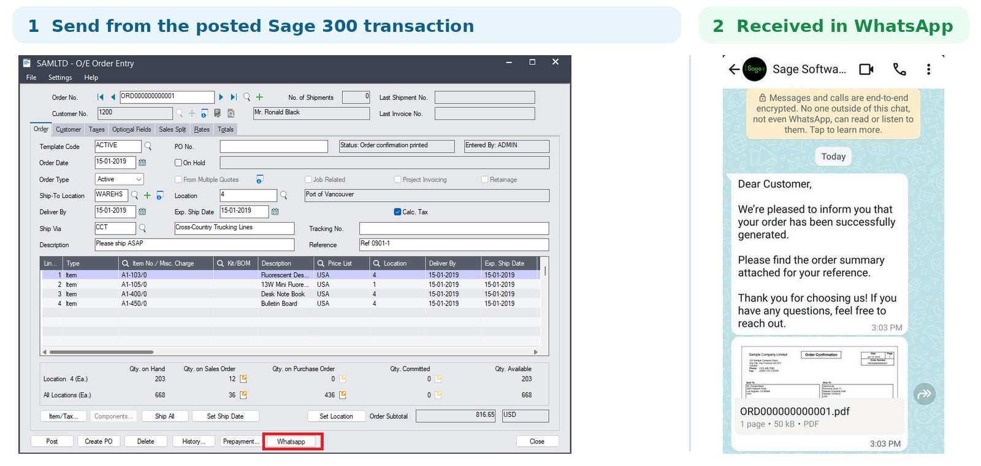Click the Ship All button
The height and width of the screenshot is (466, 981).
[x=164, y=416]
